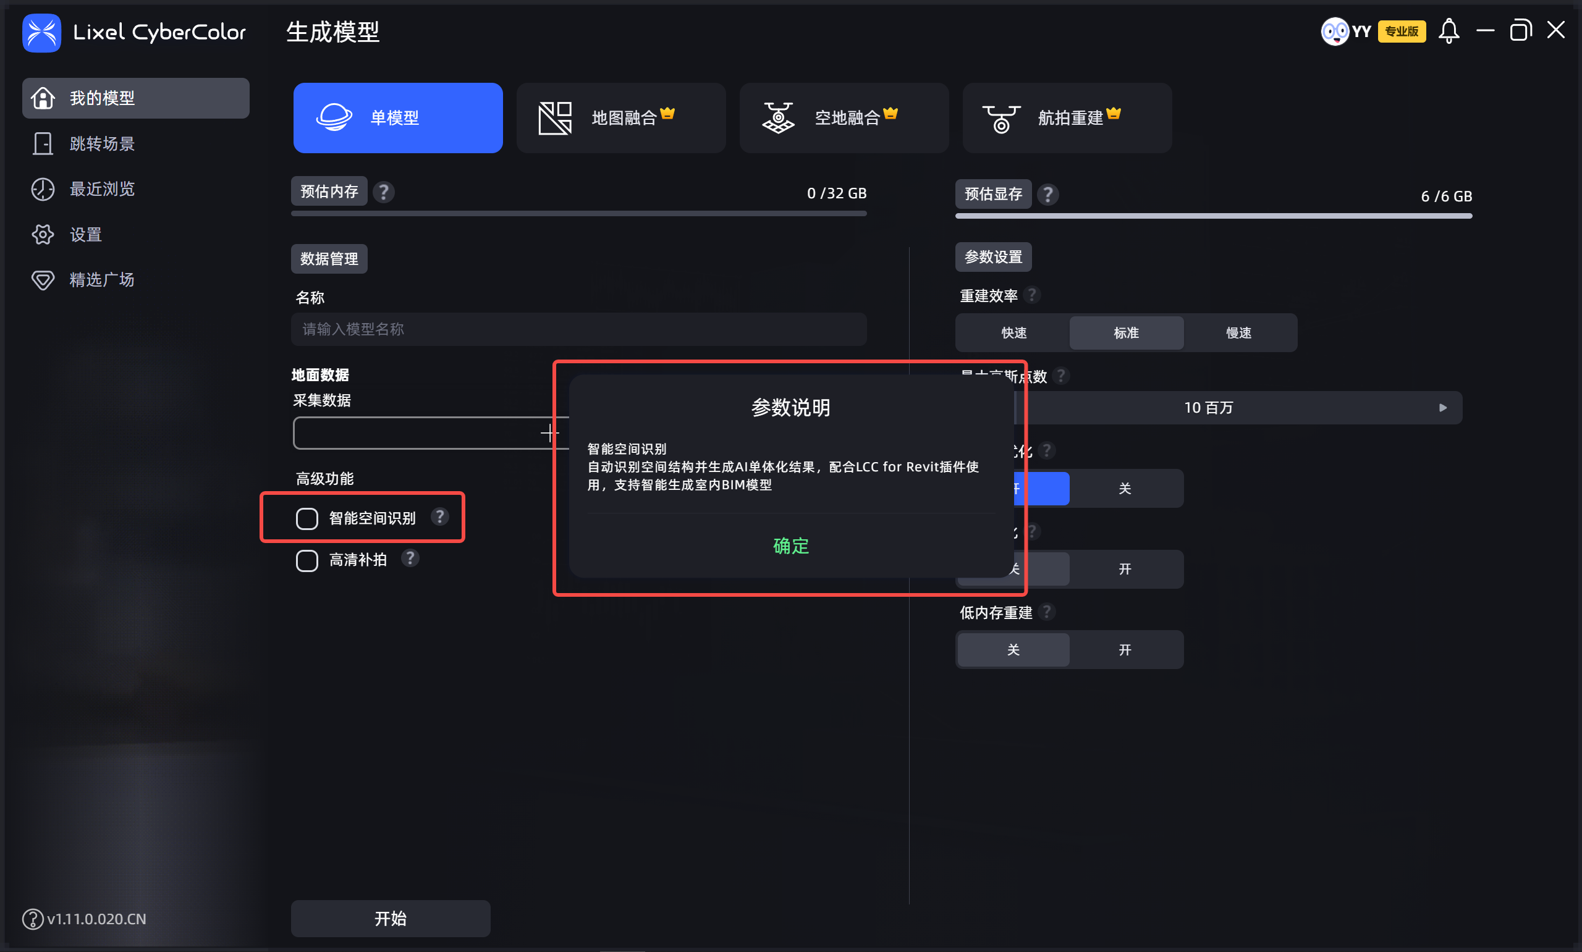
Task: Click the version help icon at the bottom left
Action: (33, 919)
